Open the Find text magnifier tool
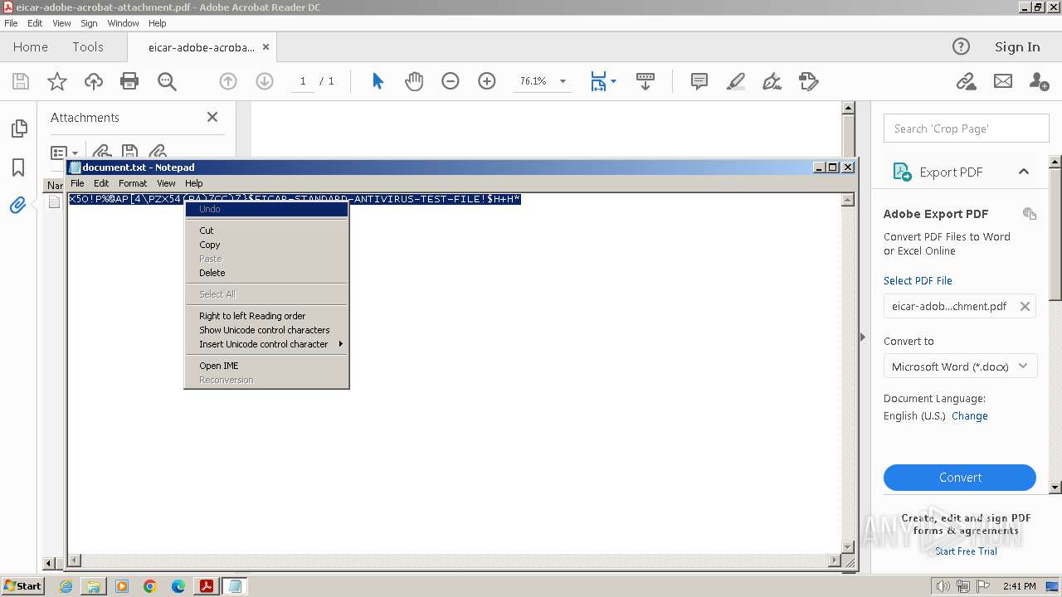This screenshot has height=597, width=1062. (167, 81)
